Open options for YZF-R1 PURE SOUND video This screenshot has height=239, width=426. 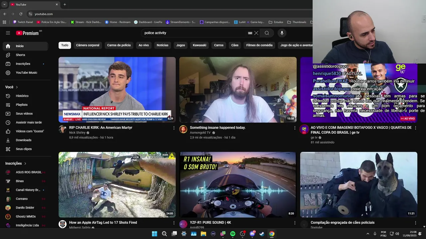coord(295,223)
